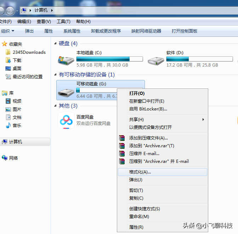Select the removable disk G: drive icon
Viewport: 238px width, 234px height.
click(x=66, y=92)
